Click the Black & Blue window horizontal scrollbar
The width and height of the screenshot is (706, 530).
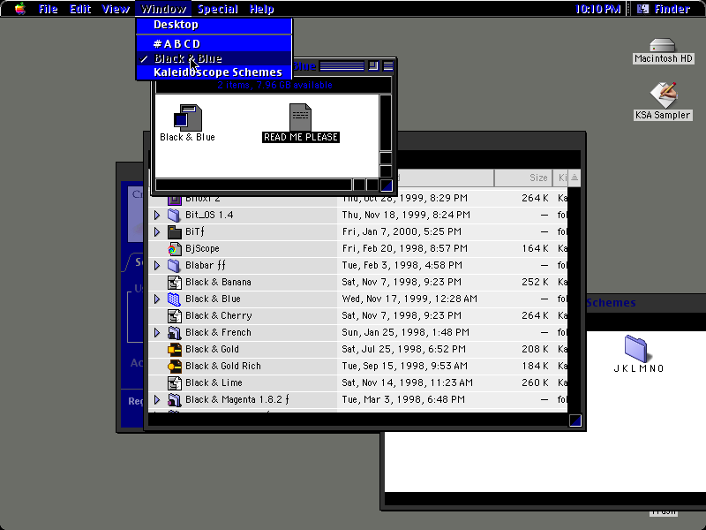(x=253, y=185)
